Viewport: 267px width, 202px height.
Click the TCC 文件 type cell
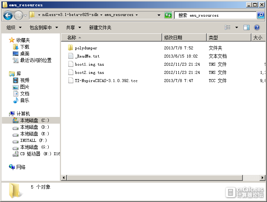[x=218, y=81]
